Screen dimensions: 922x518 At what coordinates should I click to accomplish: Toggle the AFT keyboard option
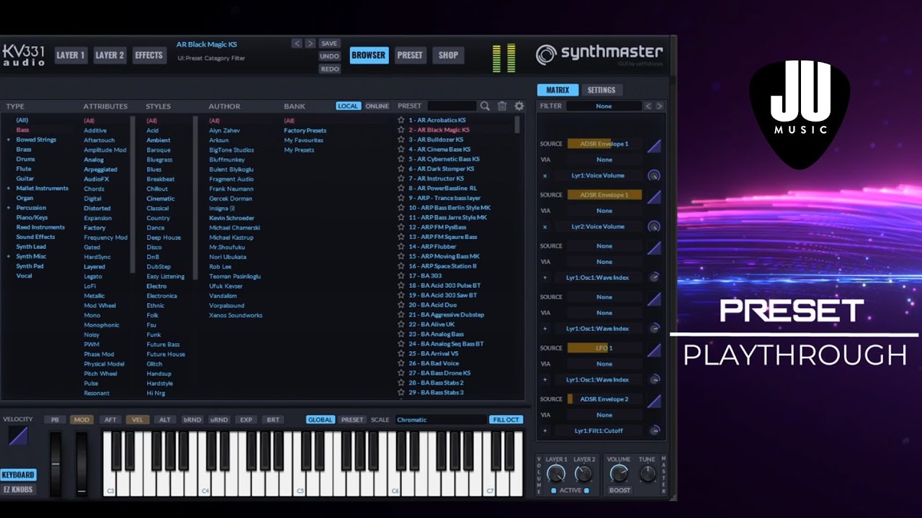pos(110,419)
